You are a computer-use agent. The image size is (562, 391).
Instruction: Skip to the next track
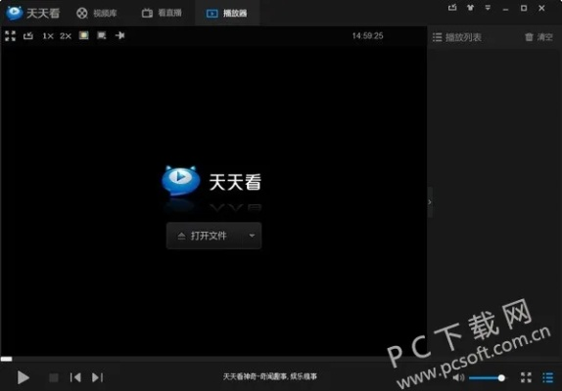pos(98,377)
